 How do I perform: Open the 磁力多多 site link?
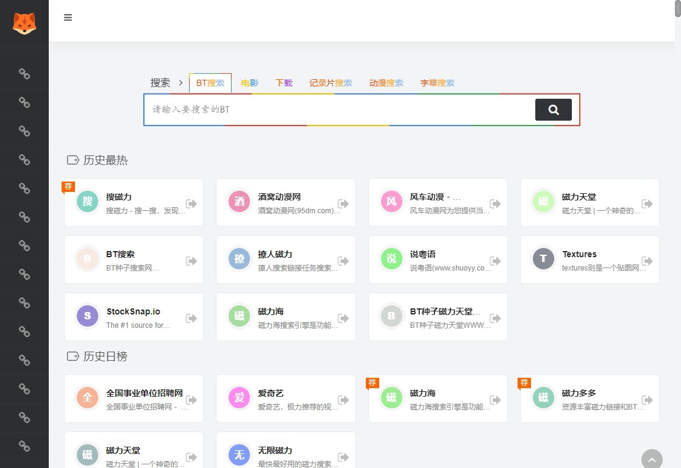pyautogui.click(x=579, y=393)
